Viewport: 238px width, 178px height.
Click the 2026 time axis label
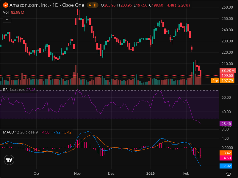coord(151,174)
